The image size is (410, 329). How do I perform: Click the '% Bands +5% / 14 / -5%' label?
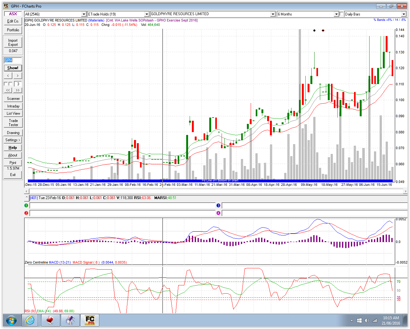[389, 20]
